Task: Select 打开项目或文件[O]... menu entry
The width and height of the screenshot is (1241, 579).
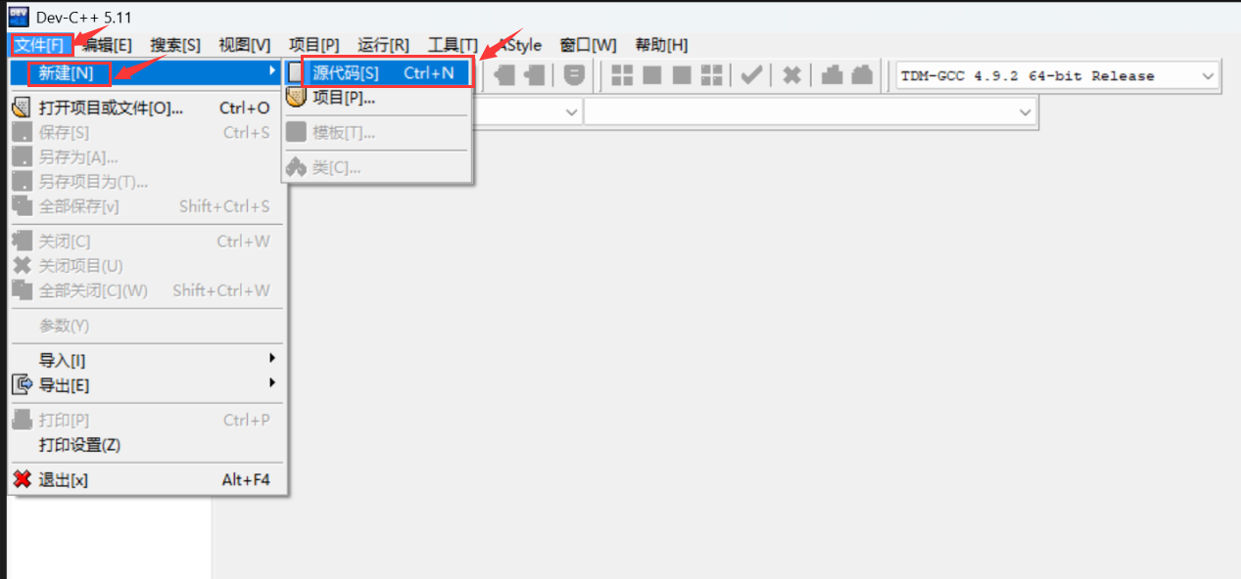Action: [x=147, y=108]
